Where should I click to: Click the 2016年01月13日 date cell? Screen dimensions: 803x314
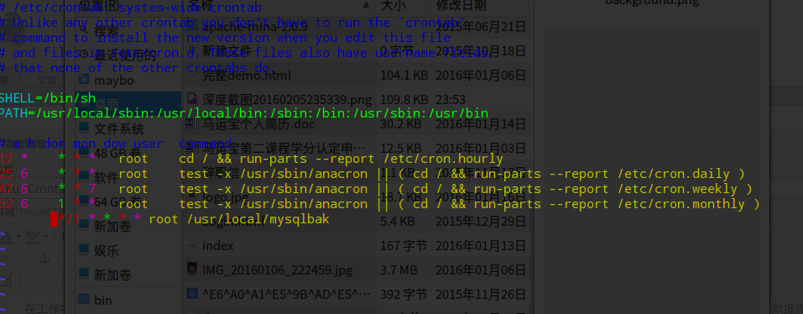pyautogui.click(x=481, y=246)
